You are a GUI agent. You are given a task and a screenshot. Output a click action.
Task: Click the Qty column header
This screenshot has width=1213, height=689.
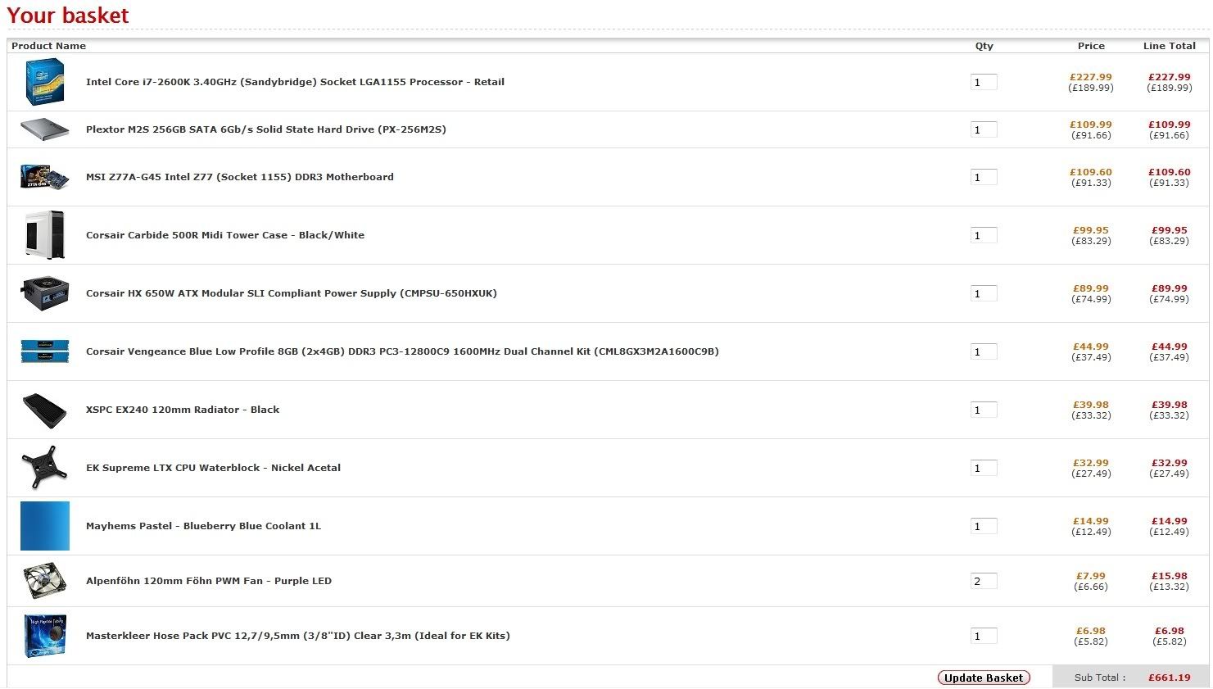pos(984,46)
